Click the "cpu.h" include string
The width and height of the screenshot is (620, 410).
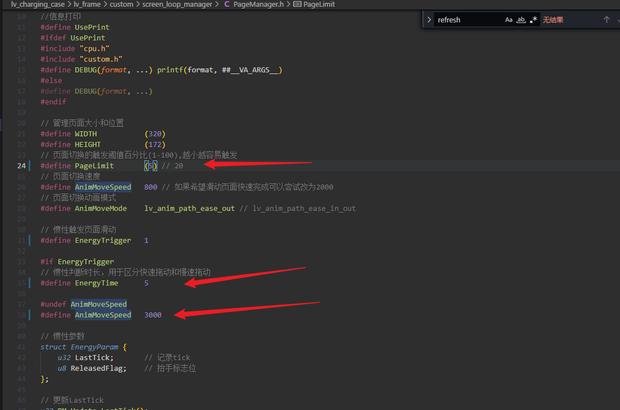click(x=94, y=49)
